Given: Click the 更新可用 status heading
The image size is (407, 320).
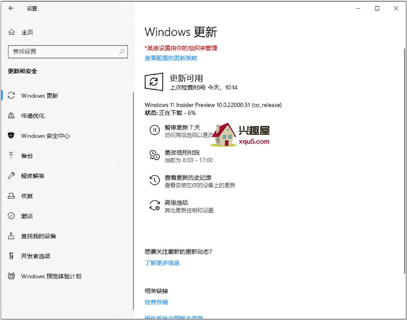Looking at the screenshot, I should (x=186, y=78).
